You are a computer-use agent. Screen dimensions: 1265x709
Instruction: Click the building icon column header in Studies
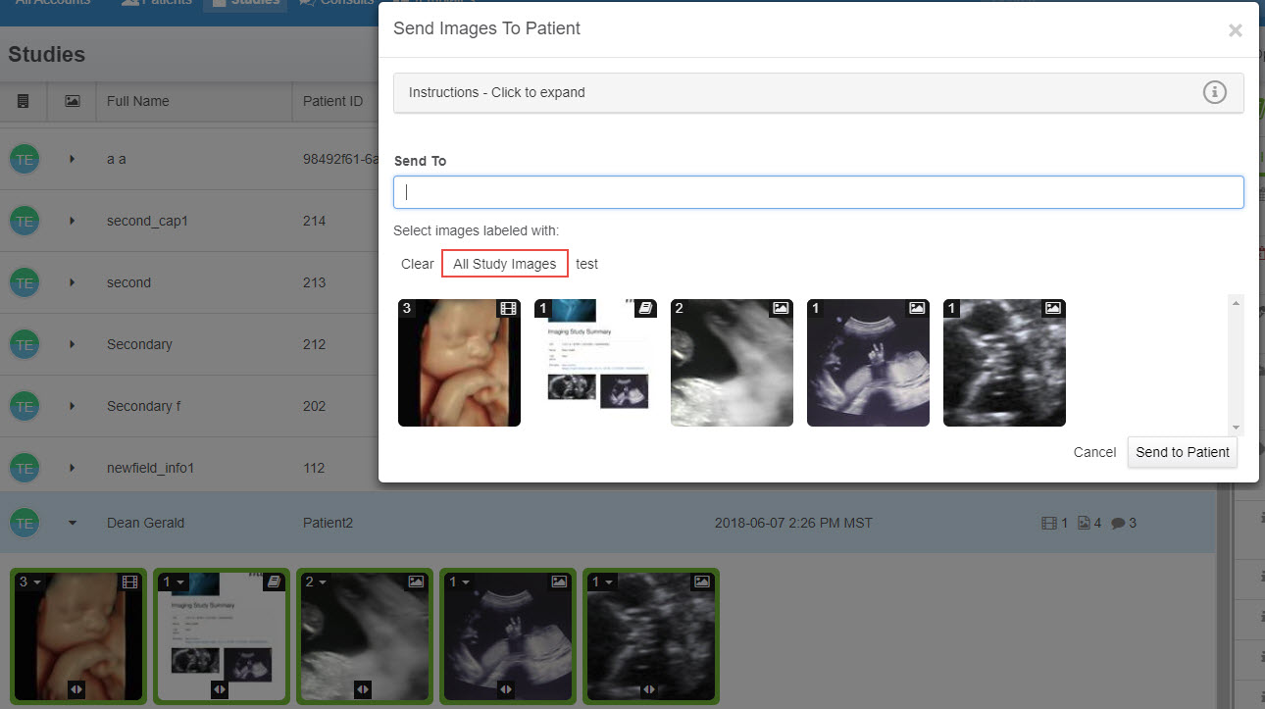(25, 101)
